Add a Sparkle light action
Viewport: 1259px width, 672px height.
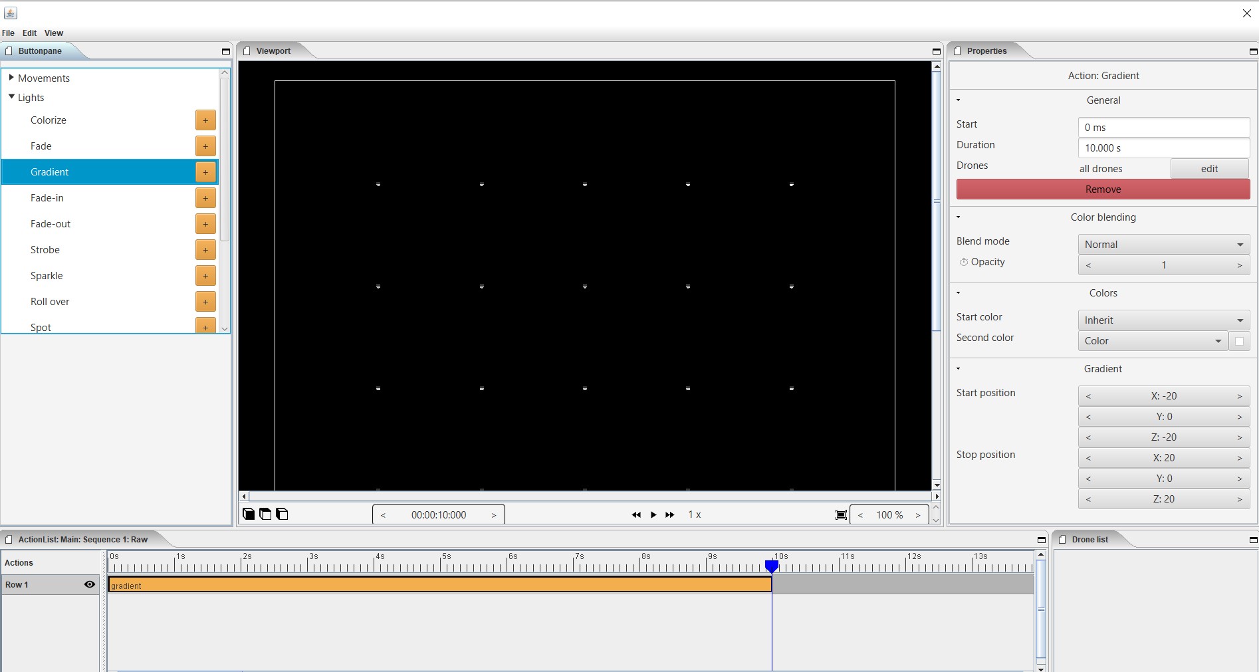click(205, 276)
